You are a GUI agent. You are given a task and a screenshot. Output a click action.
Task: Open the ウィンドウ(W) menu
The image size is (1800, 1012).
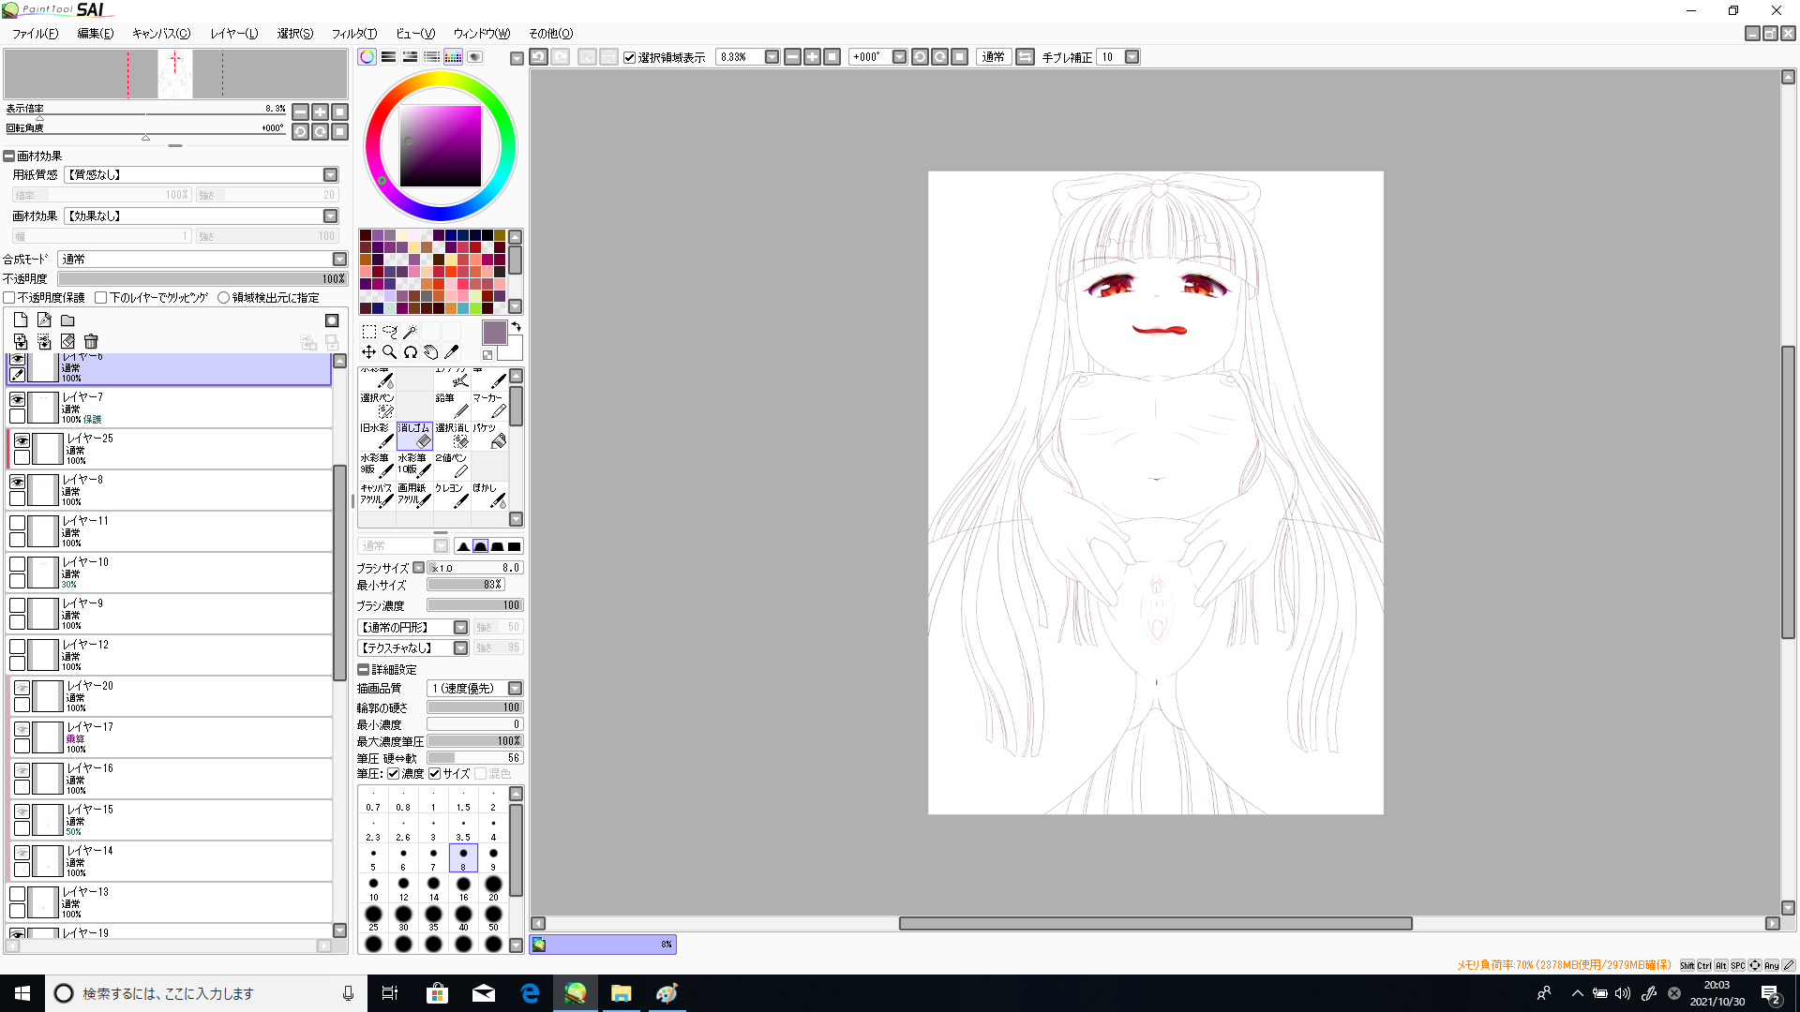pyautogui.click(x=482, y=34)
